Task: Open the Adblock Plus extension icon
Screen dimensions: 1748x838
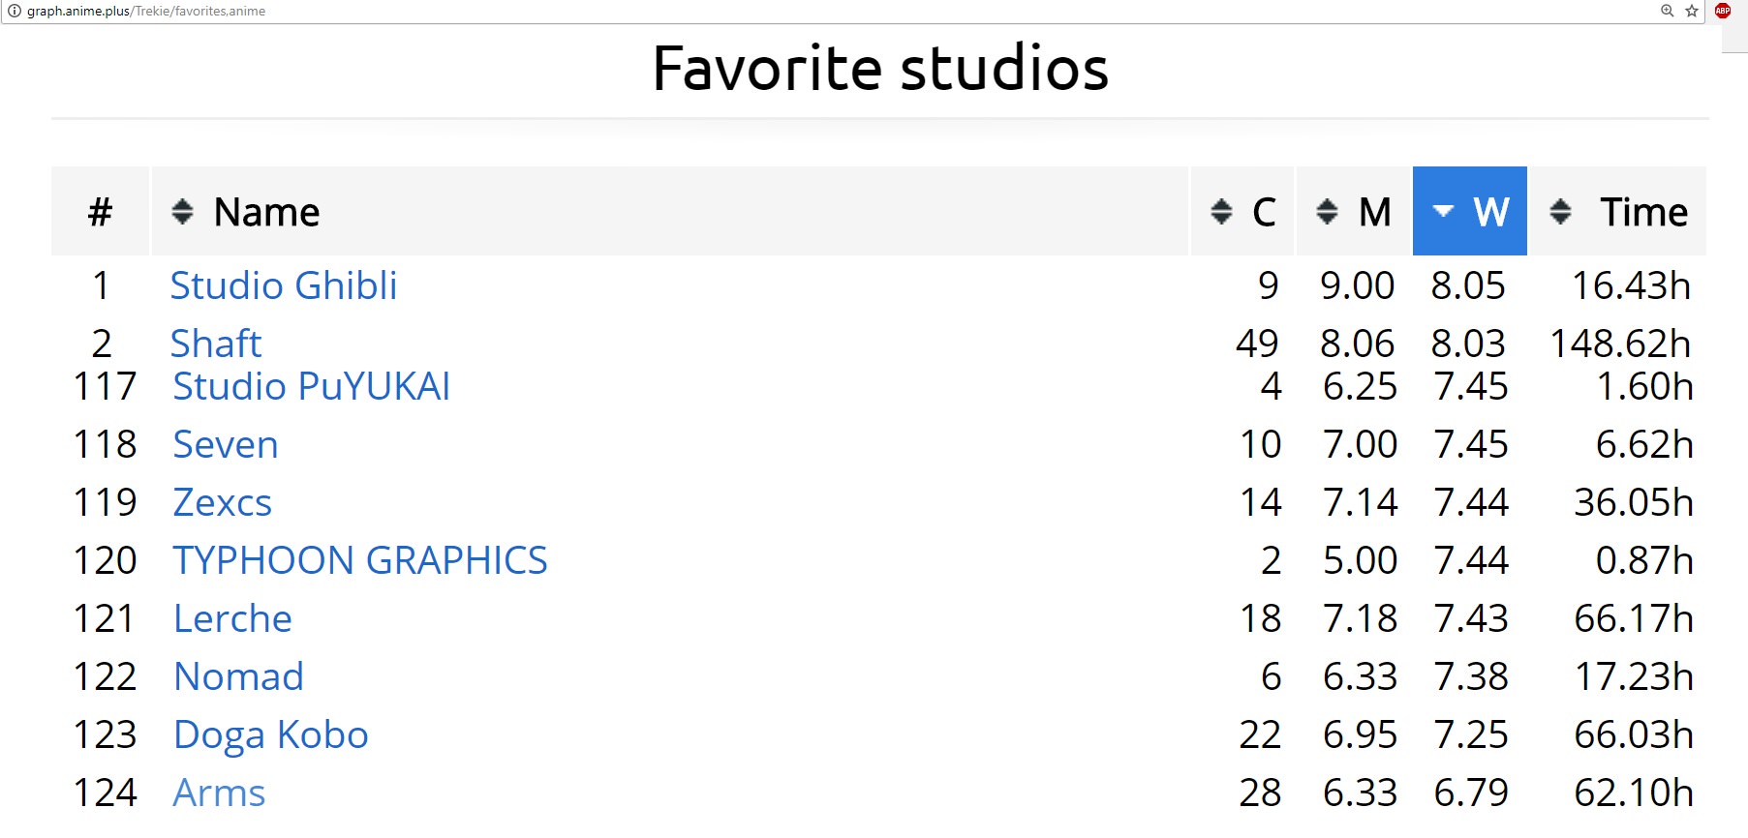Action: coord(1723,11)
